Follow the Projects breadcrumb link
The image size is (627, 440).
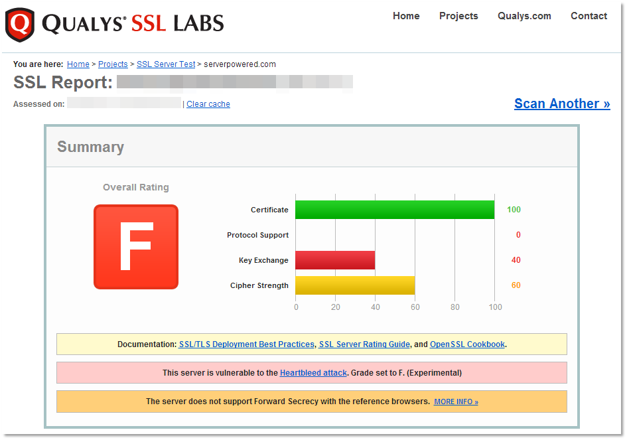[113, 64]
